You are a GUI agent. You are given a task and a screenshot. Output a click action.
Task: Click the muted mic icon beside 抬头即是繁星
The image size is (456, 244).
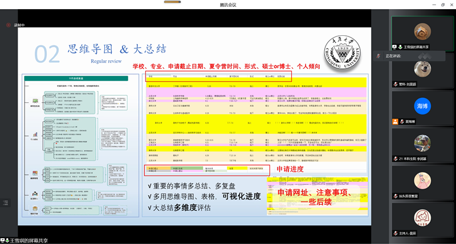tap(396, 196)
